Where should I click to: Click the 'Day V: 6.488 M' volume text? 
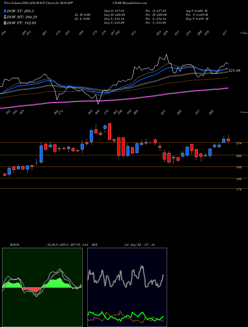click(x=197, y=19)
